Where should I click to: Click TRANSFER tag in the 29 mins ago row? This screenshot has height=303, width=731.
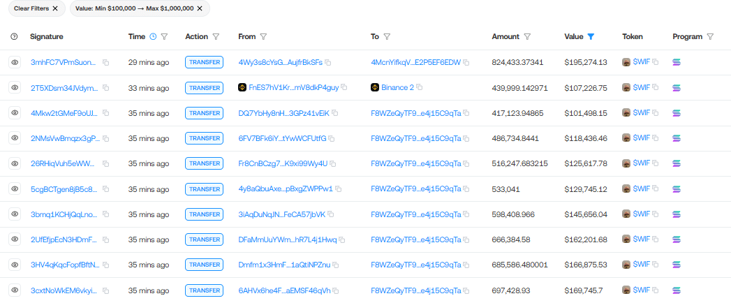(x=204, y=62)
